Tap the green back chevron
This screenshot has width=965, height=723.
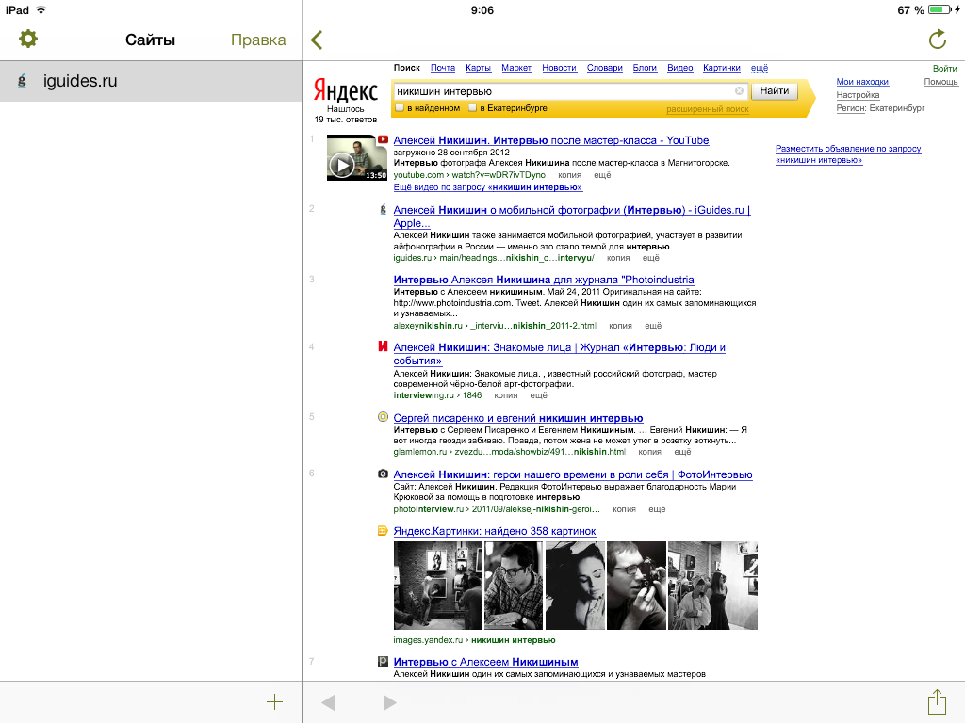coord(317,40)
